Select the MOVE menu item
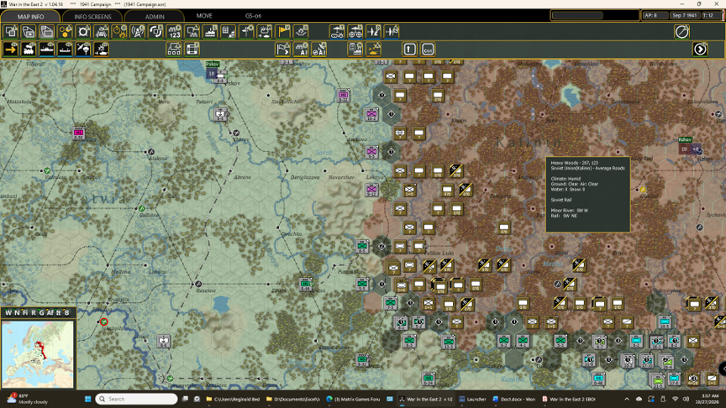 point(203,16)
